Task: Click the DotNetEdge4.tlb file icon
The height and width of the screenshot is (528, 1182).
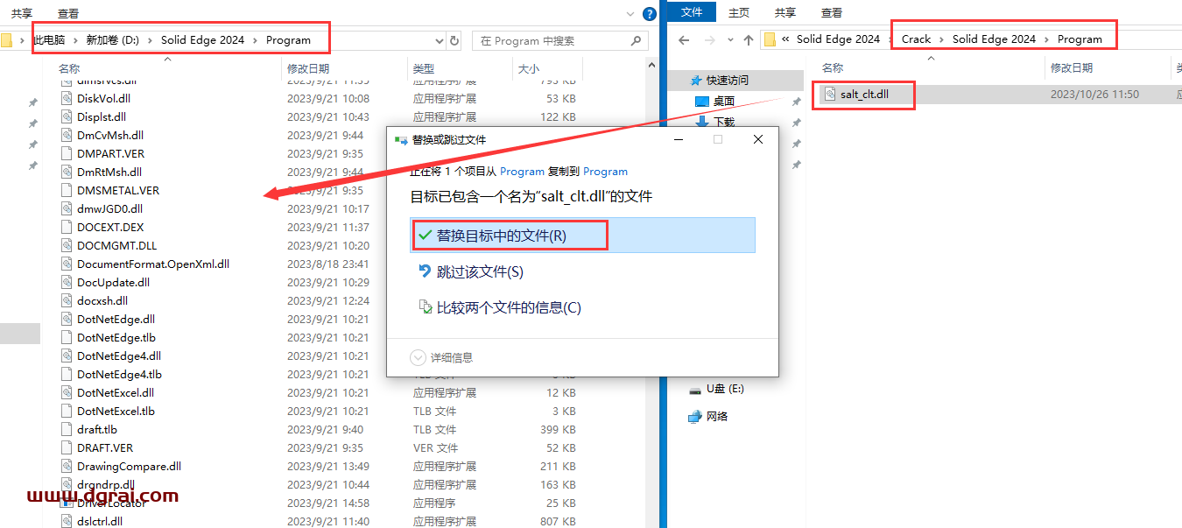Action: click(67, 374)
